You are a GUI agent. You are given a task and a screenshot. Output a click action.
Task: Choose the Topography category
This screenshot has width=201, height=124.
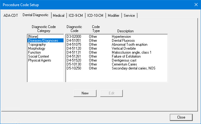click(x=37, y=44)
